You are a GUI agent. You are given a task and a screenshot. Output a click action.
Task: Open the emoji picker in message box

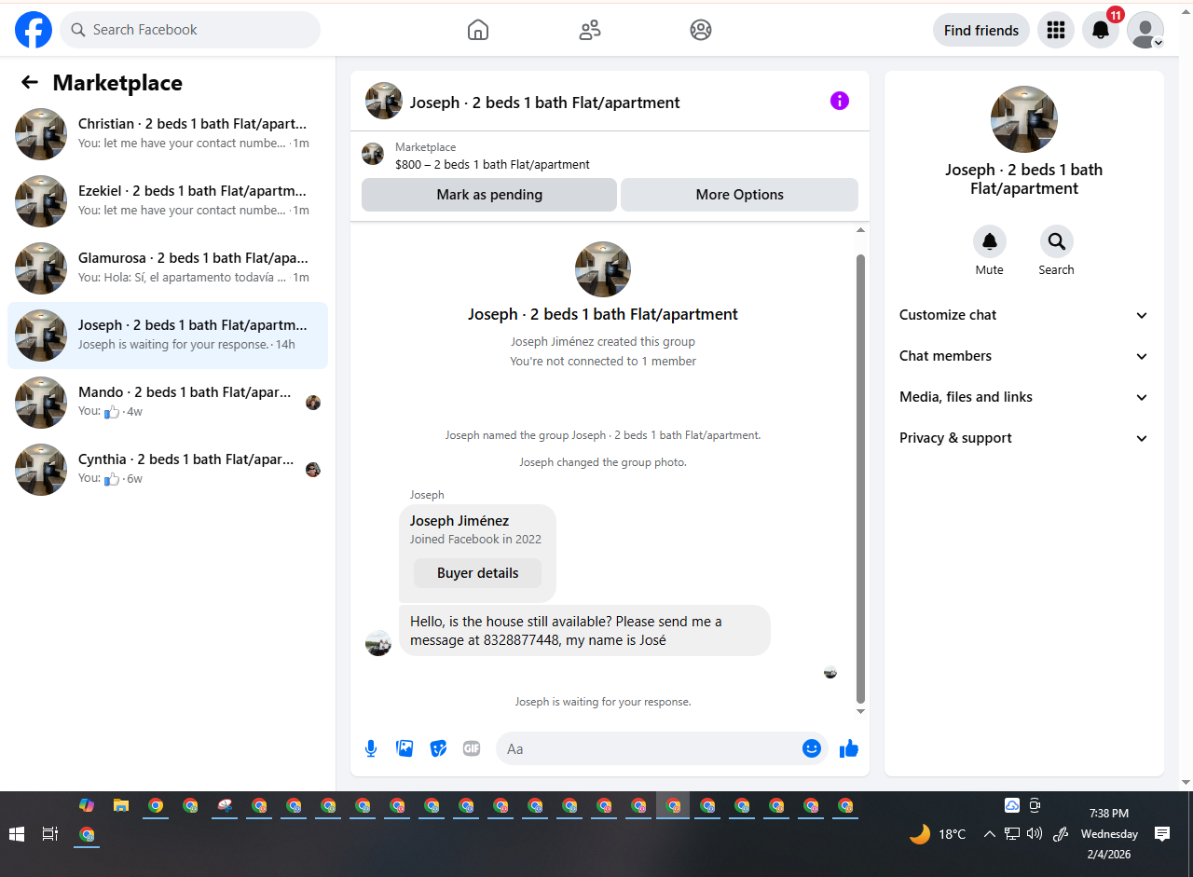[812, 748]
